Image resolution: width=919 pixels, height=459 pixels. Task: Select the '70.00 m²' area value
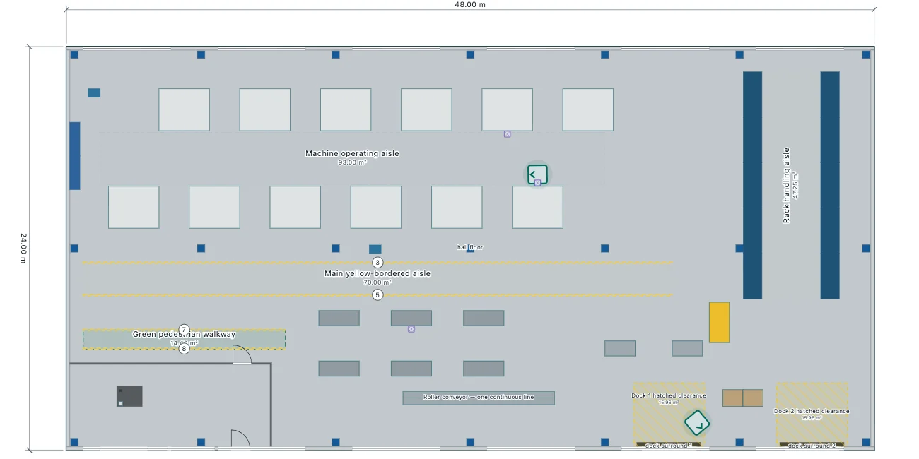(377, 282)
